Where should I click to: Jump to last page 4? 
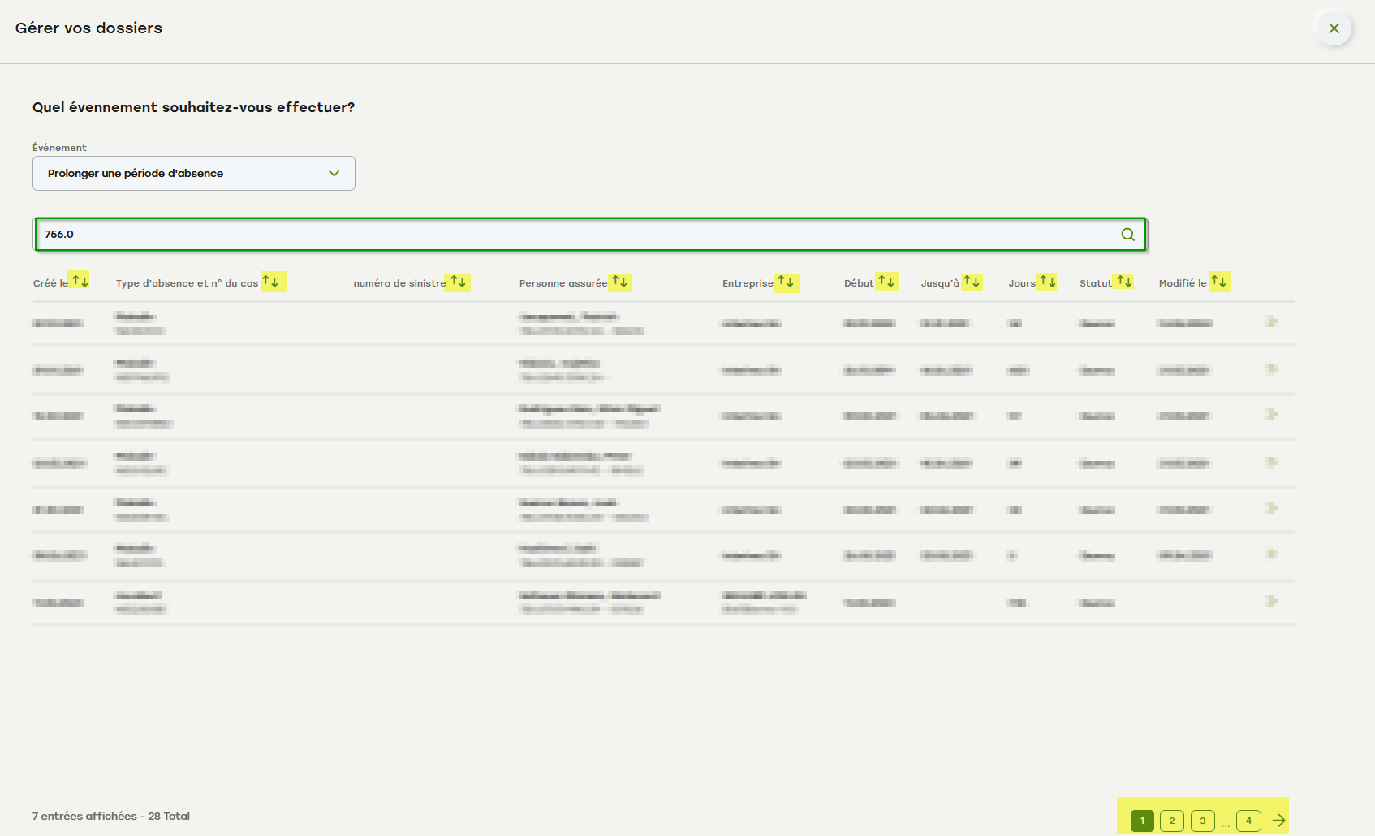[x=1248, y=821]
